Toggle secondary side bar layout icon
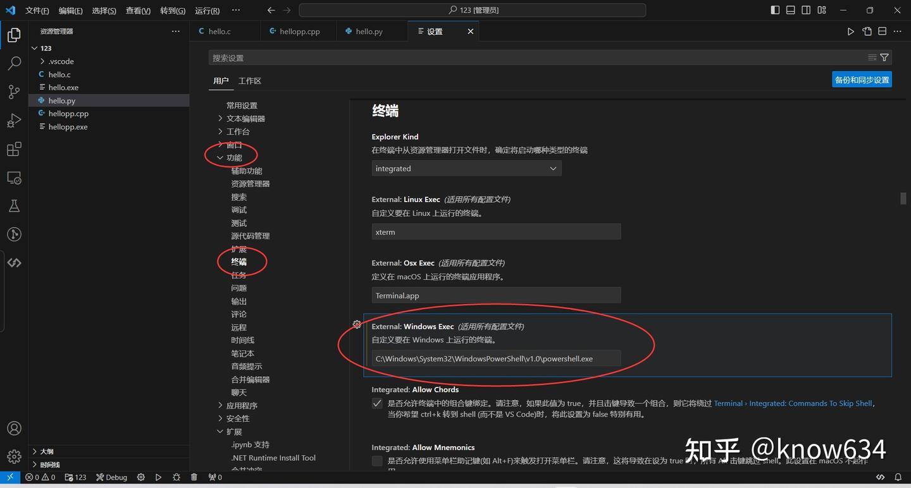 pos(806,10)
